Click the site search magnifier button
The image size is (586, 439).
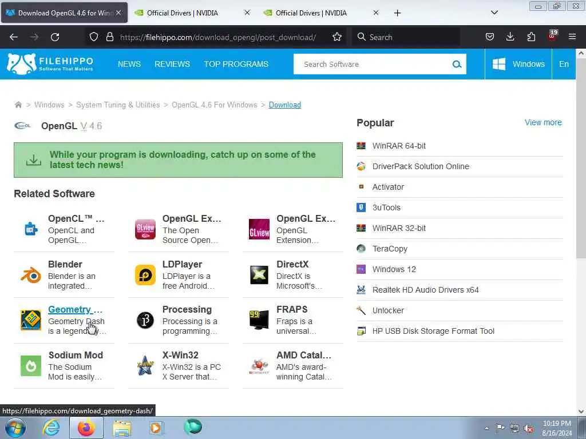(x=457, y=64)
